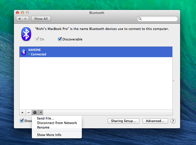196x145 pixels.
Task: Click the help question mark button
Action: (173, 121)
